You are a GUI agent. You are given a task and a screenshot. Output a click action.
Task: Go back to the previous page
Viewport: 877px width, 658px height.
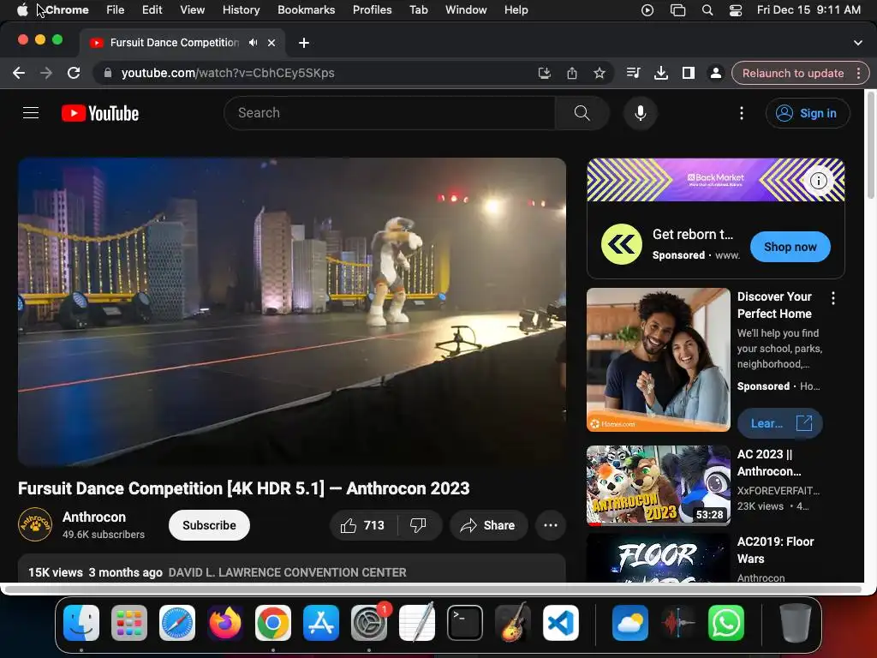(19, 73)
